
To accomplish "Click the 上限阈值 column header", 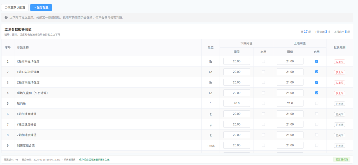I will [x=300, y=43].
